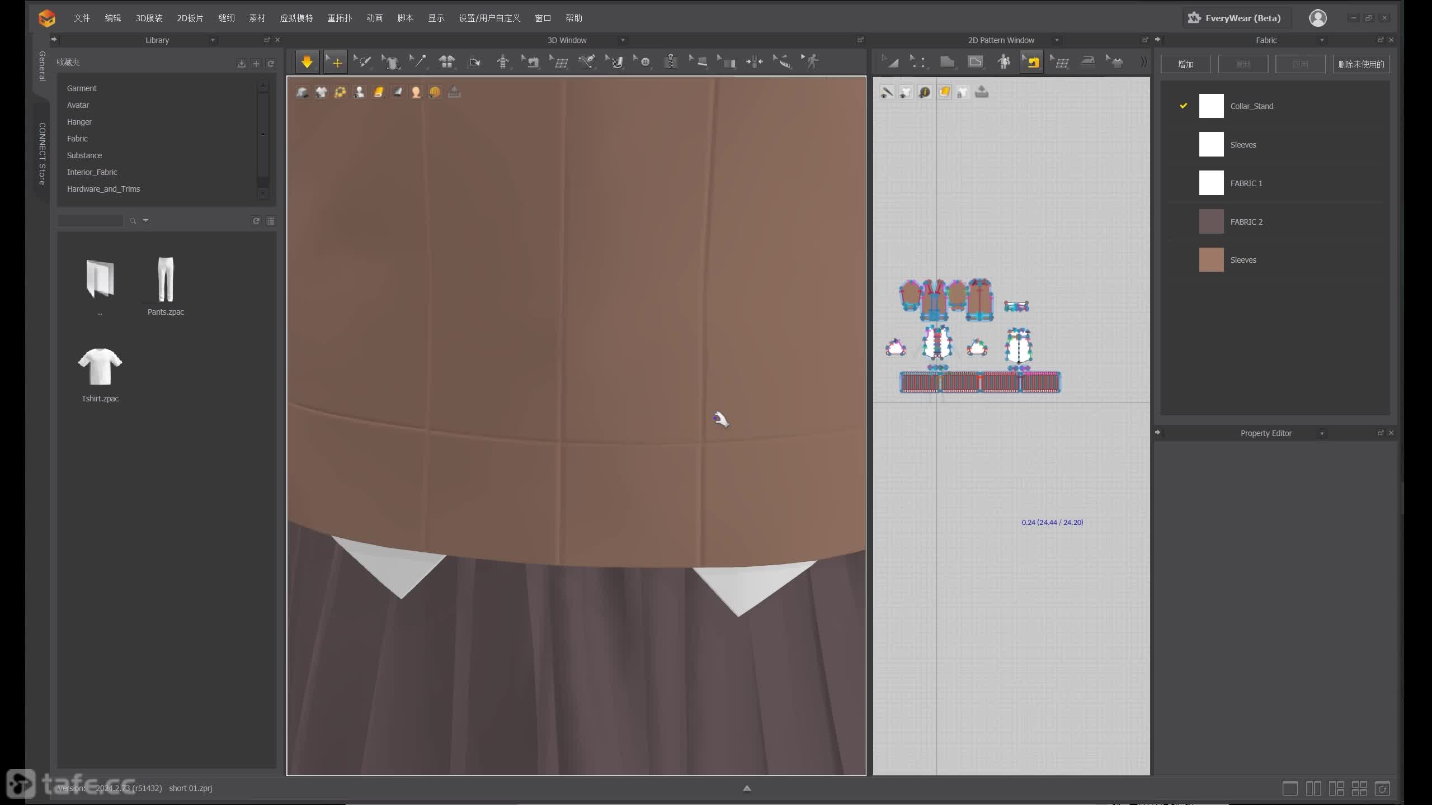
Task: Select the avatar tape measure tool
Action: click(502, 62)
